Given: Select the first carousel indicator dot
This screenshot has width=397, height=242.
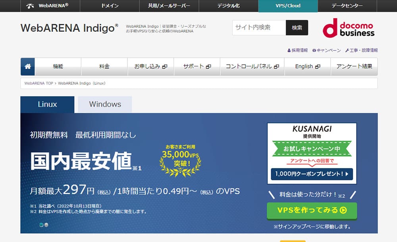Looking at the screenshot, I should click(x=41, y=225).
